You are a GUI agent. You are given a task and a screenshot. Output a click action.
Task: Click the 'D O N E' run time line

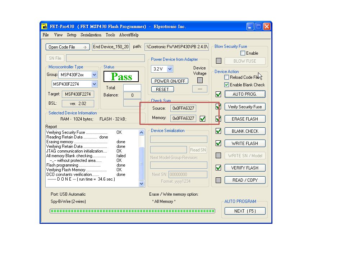tap(81, 179)
